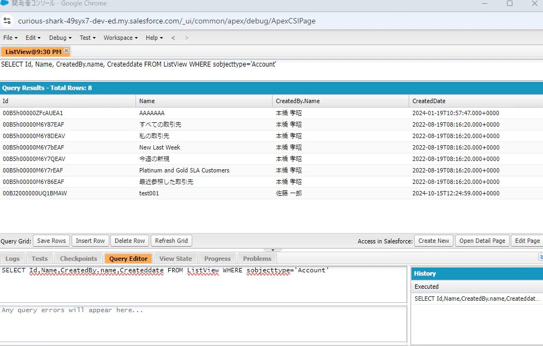Go forward with the > arrow
This screenshot has height=346, width=543.
point(187,38)
